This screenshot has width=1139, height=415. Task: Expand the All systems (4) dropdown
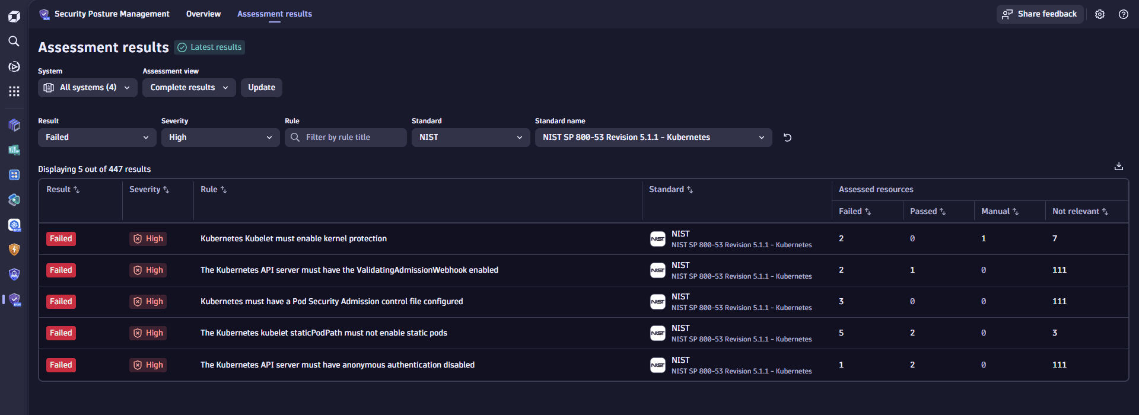pos(88,88)
